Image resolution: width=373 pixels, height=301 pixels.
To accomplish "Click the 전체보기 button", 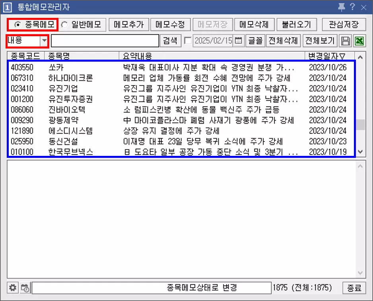I will pyautogui.click(x=320, y=41).
